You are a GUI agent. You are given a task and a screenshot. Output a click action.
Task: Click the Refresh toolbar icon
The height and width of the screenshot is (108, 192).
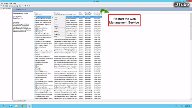pyautogui.click(x=12, y=6)
